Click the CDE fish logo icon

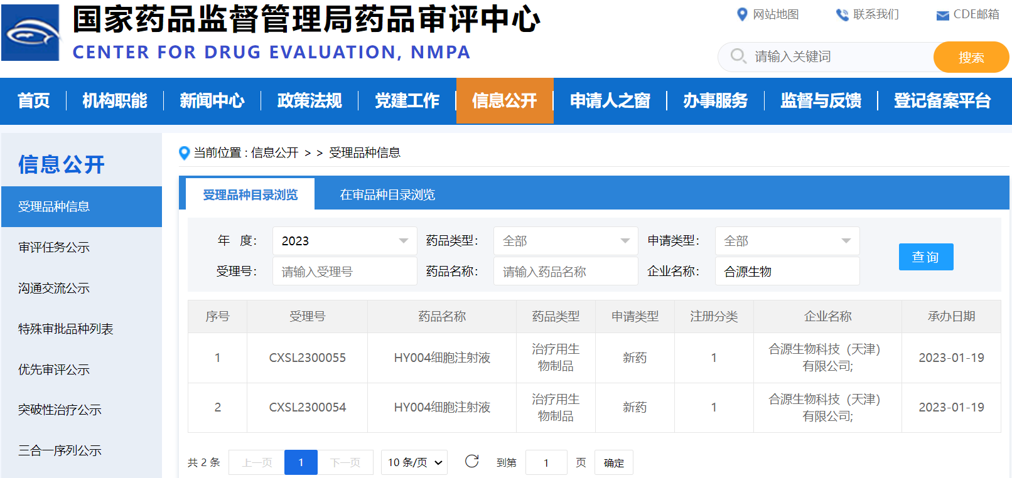tap(31, 33)
